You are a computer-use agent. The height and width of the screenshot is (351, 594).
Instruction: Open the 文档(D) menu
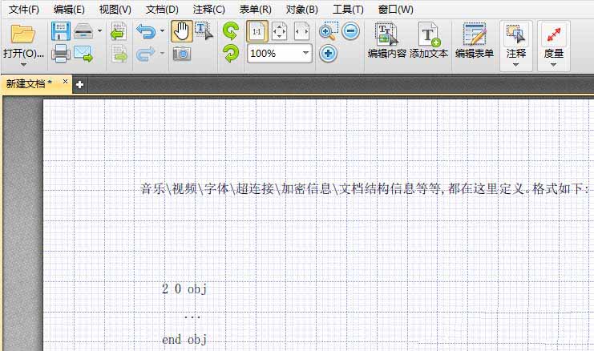coord(162,10)
